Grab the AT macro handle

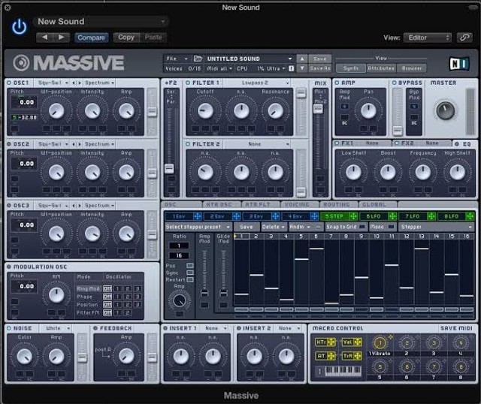[x=331, y=356]
